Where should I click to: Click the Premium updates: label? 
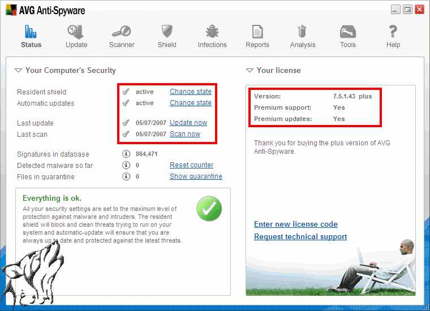click(283, 119)
